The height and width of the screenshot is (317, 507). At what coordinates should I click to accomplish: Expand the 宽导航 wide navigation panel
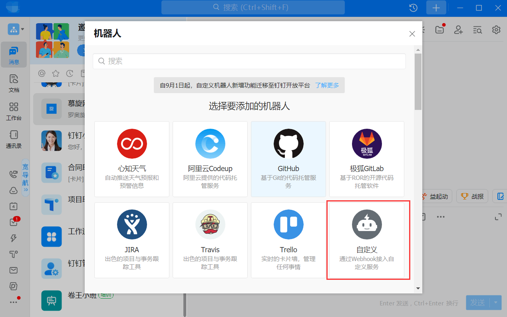pyautogui.click(x=25, y=177)
